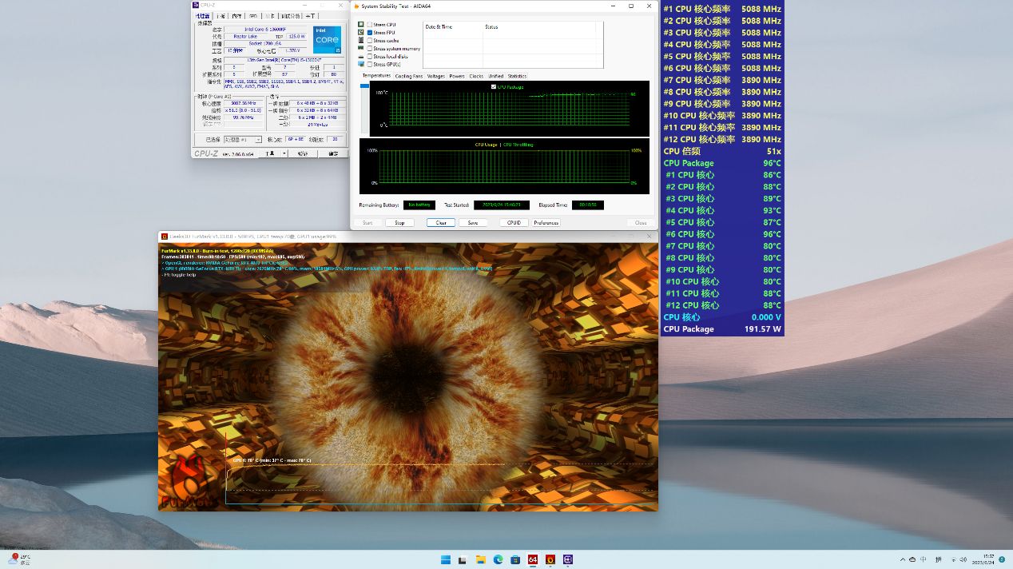
Task: Enable the Stress GPU(s) checkbox
Action: click(x=370, y=64)
